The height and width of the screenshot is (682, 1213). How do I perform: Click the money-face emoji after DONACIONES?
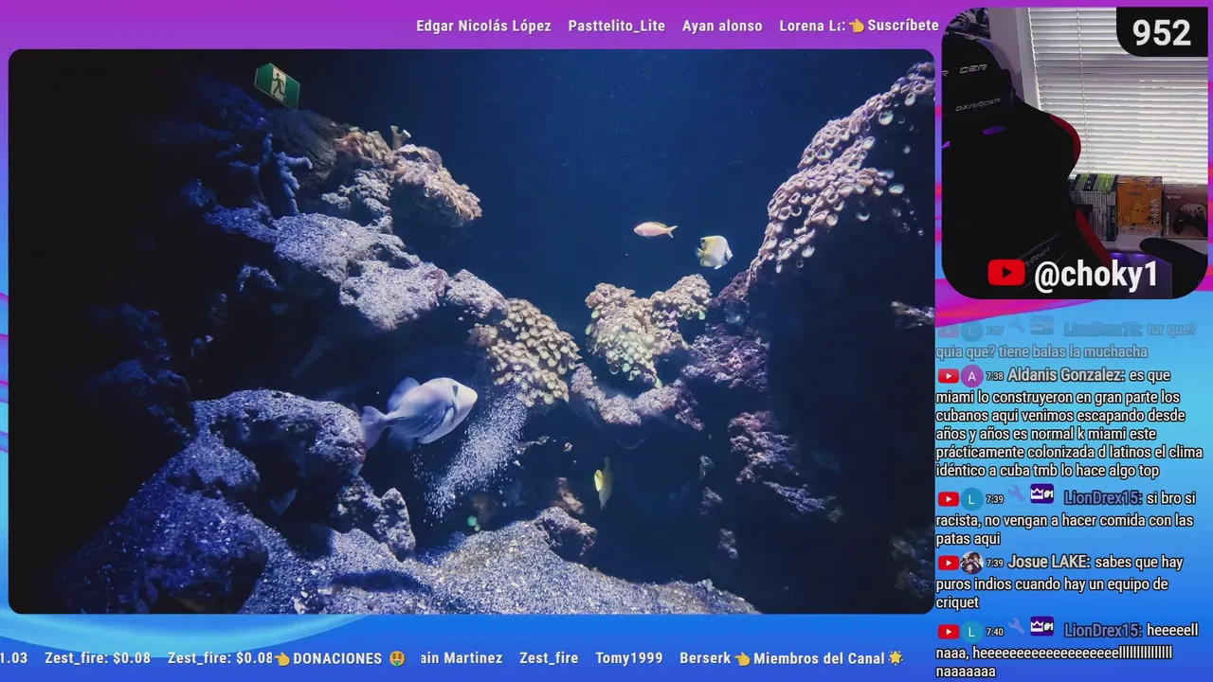pyautogui.click(x=396, y=658)
